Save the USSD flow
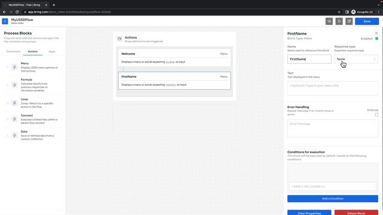This screenshot has width=383, height=215. 367,21
